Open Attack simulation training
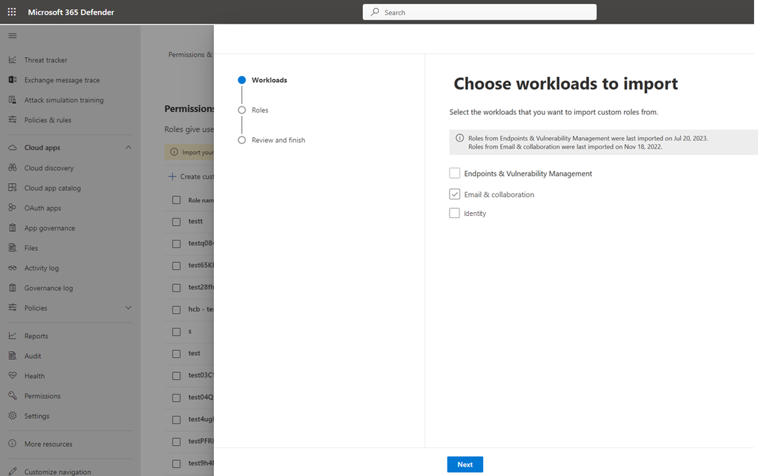The width and height of the screenshot is (758, 476). (64, 100)
